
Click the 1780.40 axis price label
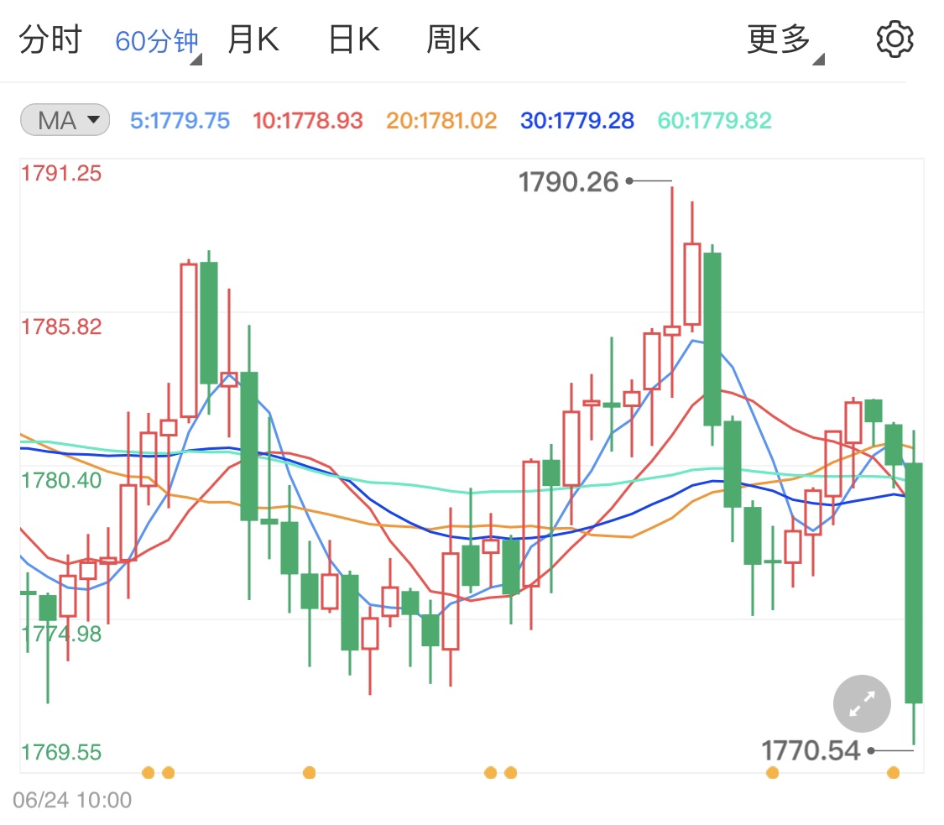pyautogui.click(x=61, y=481)
